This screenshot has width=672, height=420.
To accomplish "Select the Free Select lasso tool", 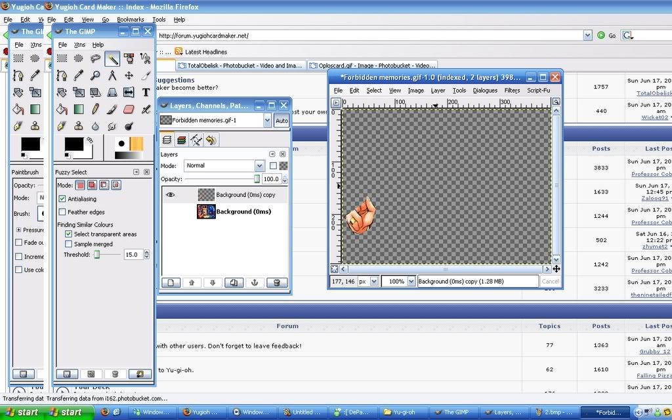I will point(95,58).
